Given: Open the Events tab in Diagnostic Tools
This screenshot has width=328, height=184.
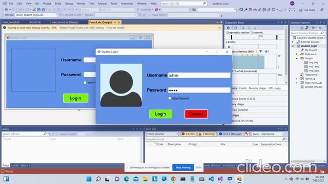Looking at the screenshot, I should pyautogui.click(x=243, y=88).
